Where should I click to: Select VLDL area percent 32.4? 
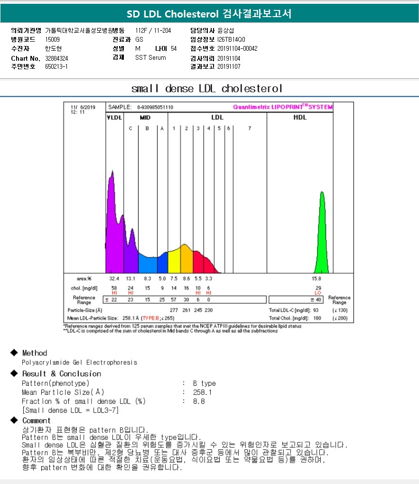[114, 278]
